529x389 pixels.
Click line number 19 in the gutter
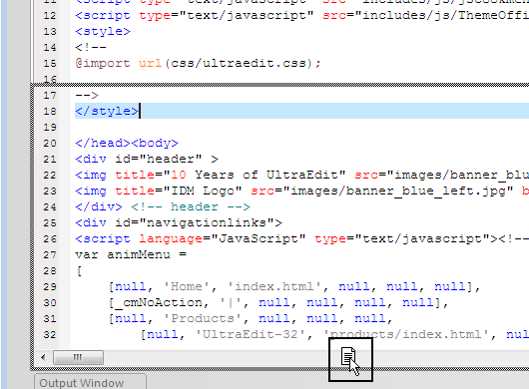50,127
